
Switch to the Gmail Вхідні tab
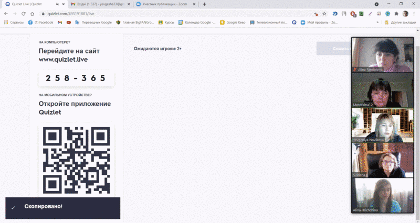click(x=100, y=4)
